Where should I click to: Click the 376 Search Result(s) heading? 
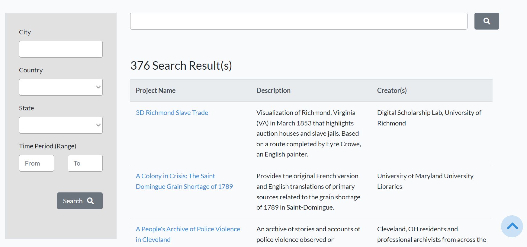(x=182, y=65)
